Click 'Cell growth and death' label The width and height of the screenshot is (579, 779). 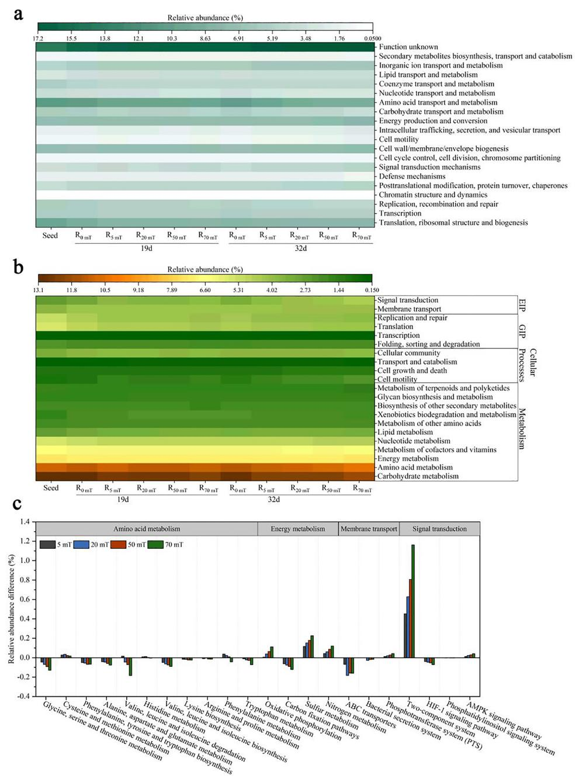(412, 371)
